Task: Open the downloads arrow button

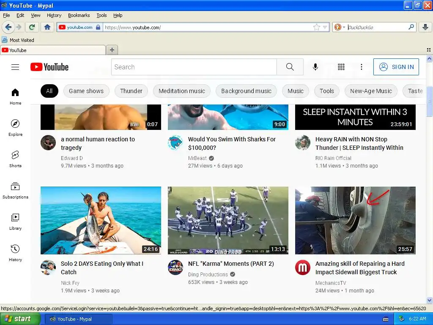Action: [425, 27]
